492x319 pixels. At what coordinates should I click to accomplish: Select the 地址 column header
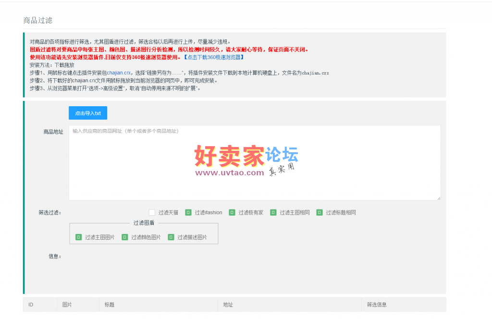point(228,305)
